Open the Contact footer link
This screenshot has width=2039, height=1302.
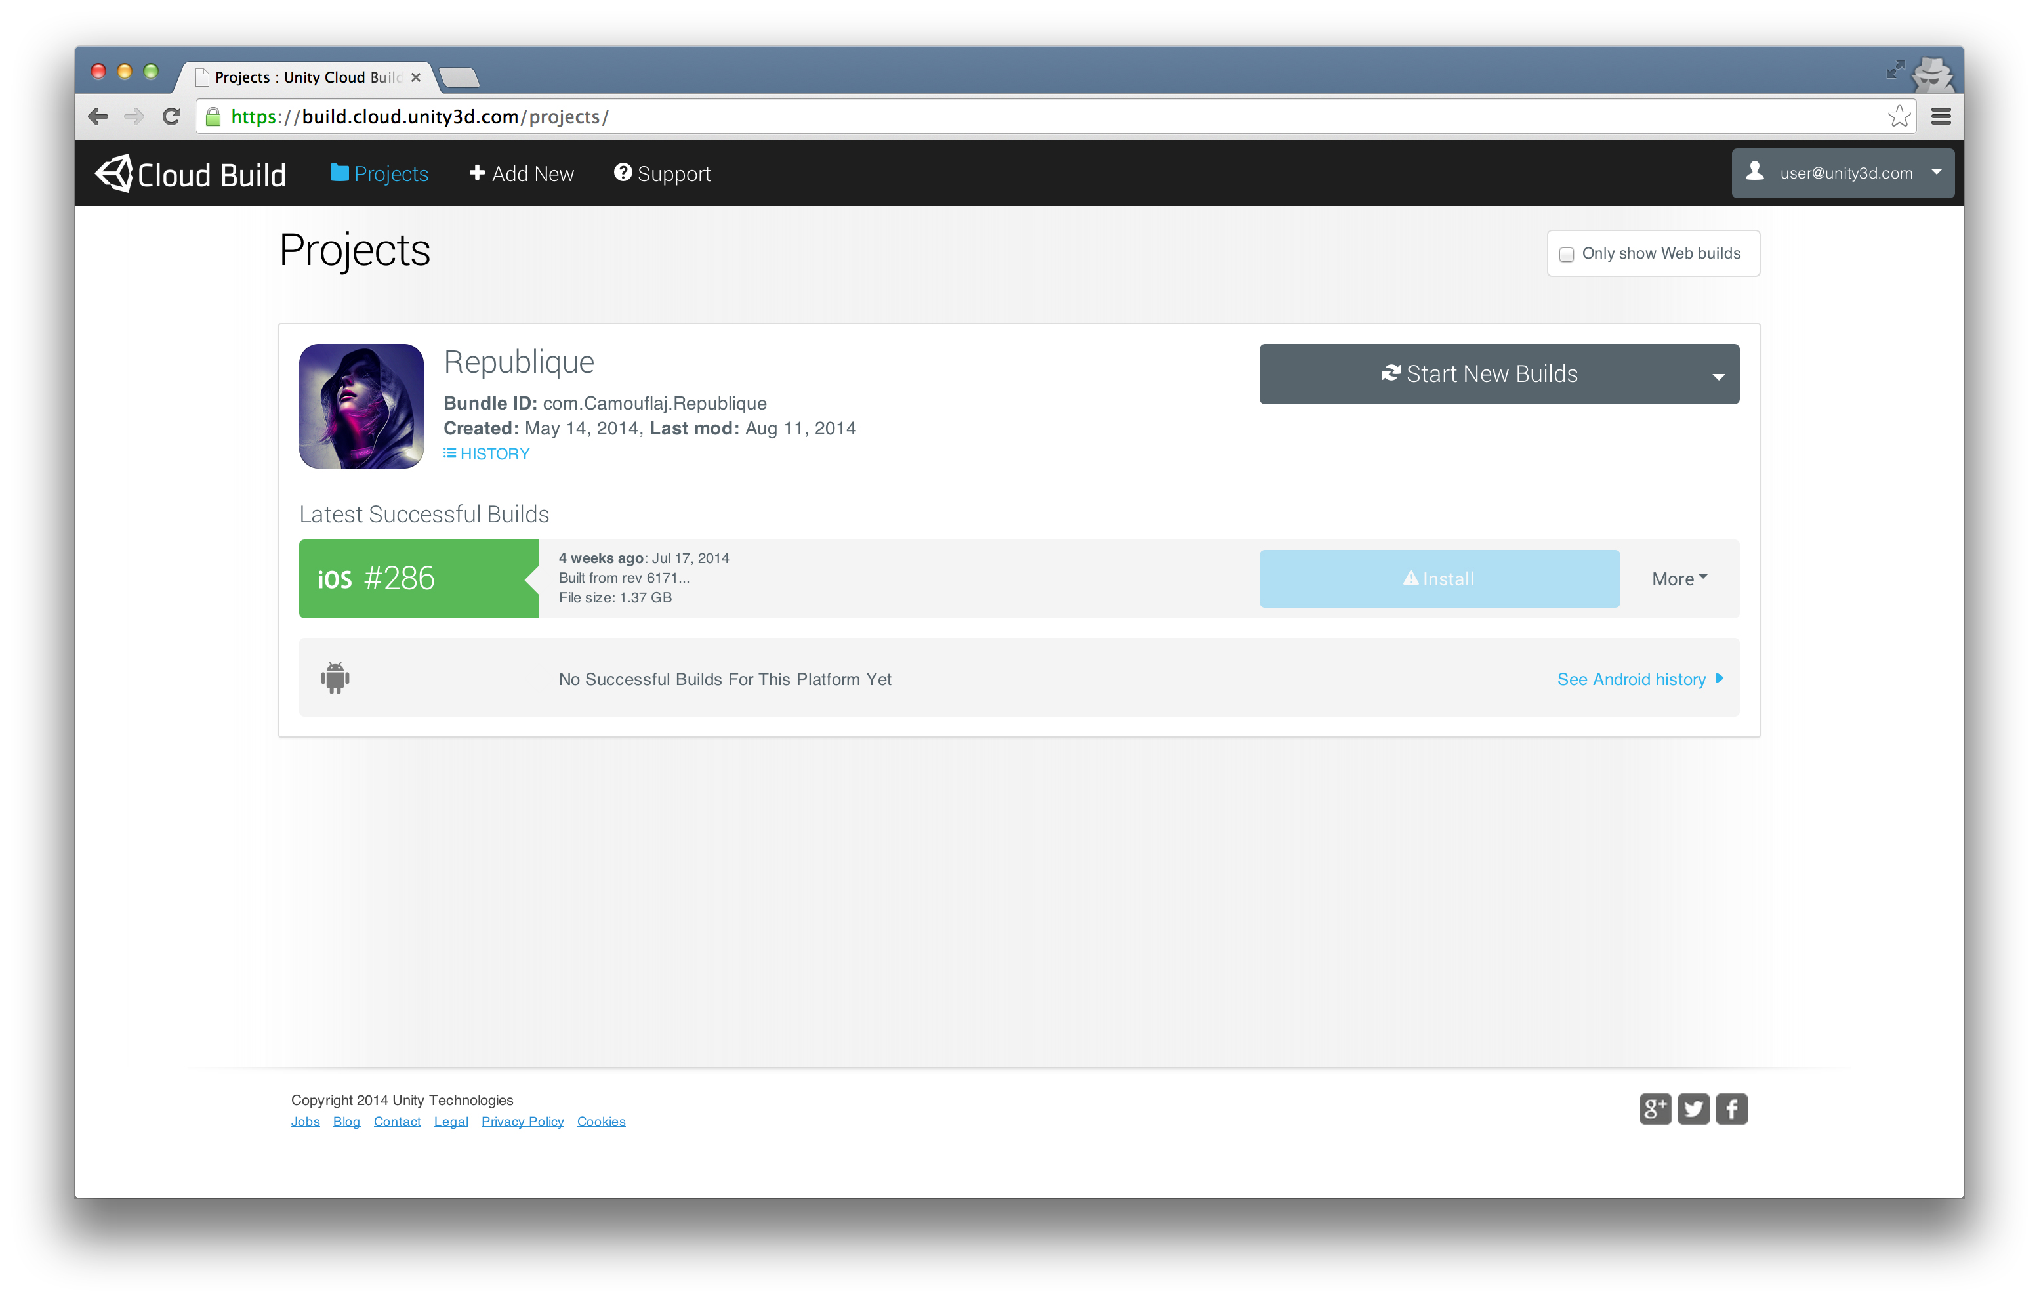click(x=397, y=1122)
